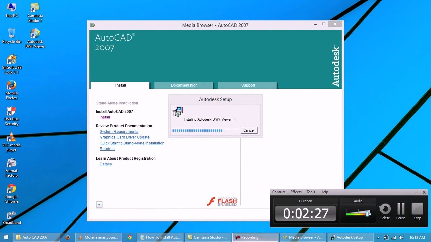The width and height of the screenshot is (431, 242).
Task: Switch to the Documentation tab
Action: click(184, 85)
